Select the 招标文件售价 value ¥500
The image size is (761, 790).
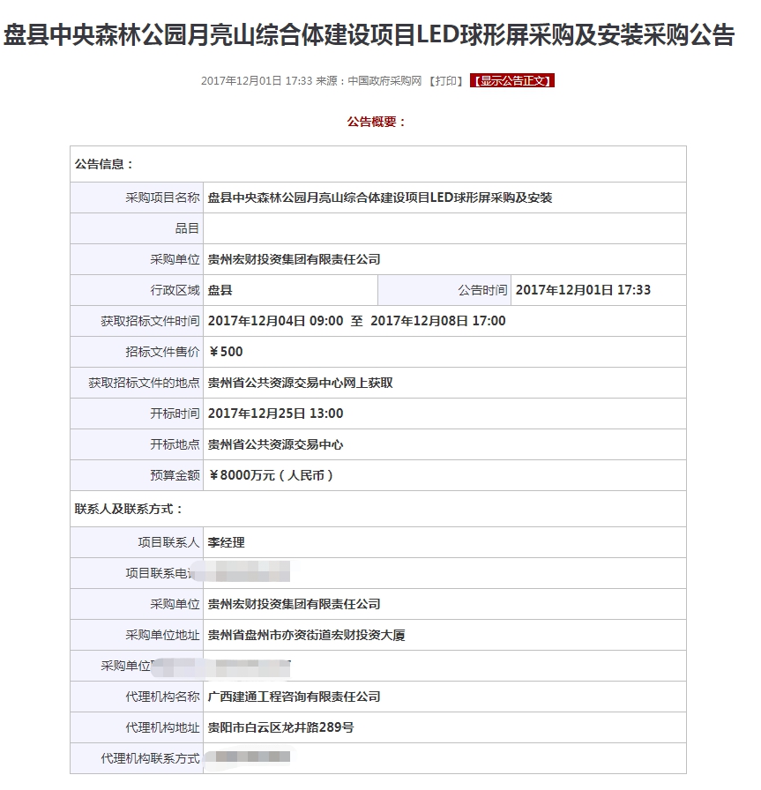coord(225,352)
